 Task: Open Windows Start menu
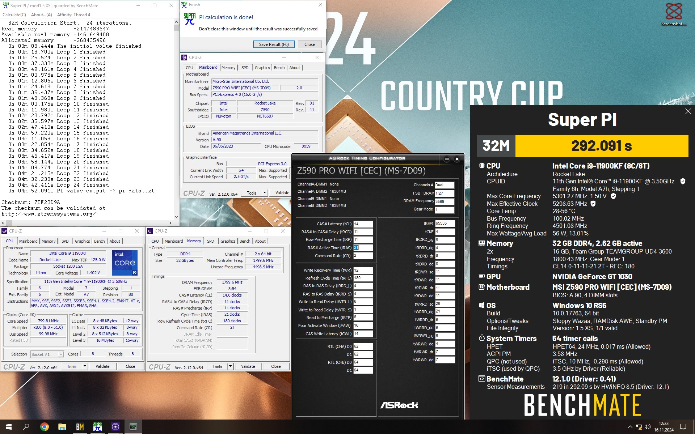click(9, 427)
